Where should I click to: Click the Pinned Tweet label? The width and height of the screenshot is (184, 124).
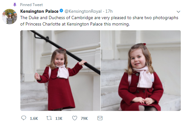(31, 5)
